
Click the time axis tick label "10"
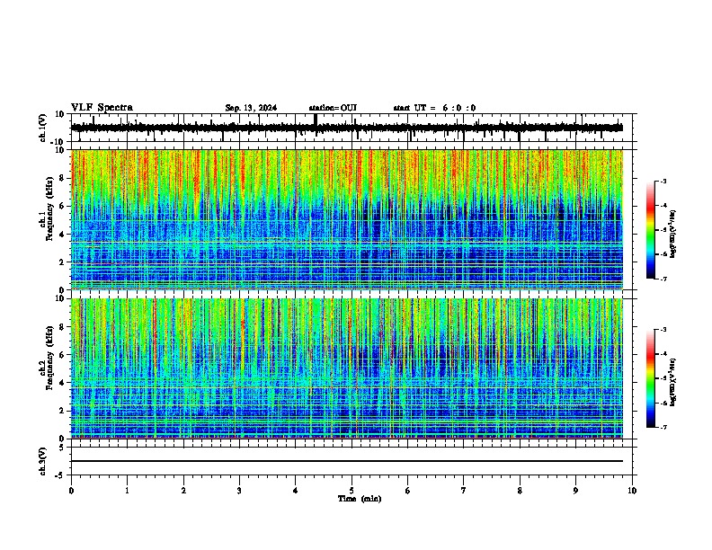pos(632,491)
